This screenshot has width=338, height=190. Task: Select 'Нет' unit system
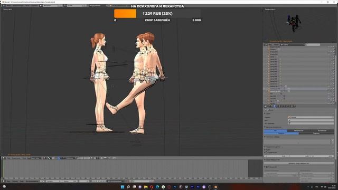[x=276, y=130]
